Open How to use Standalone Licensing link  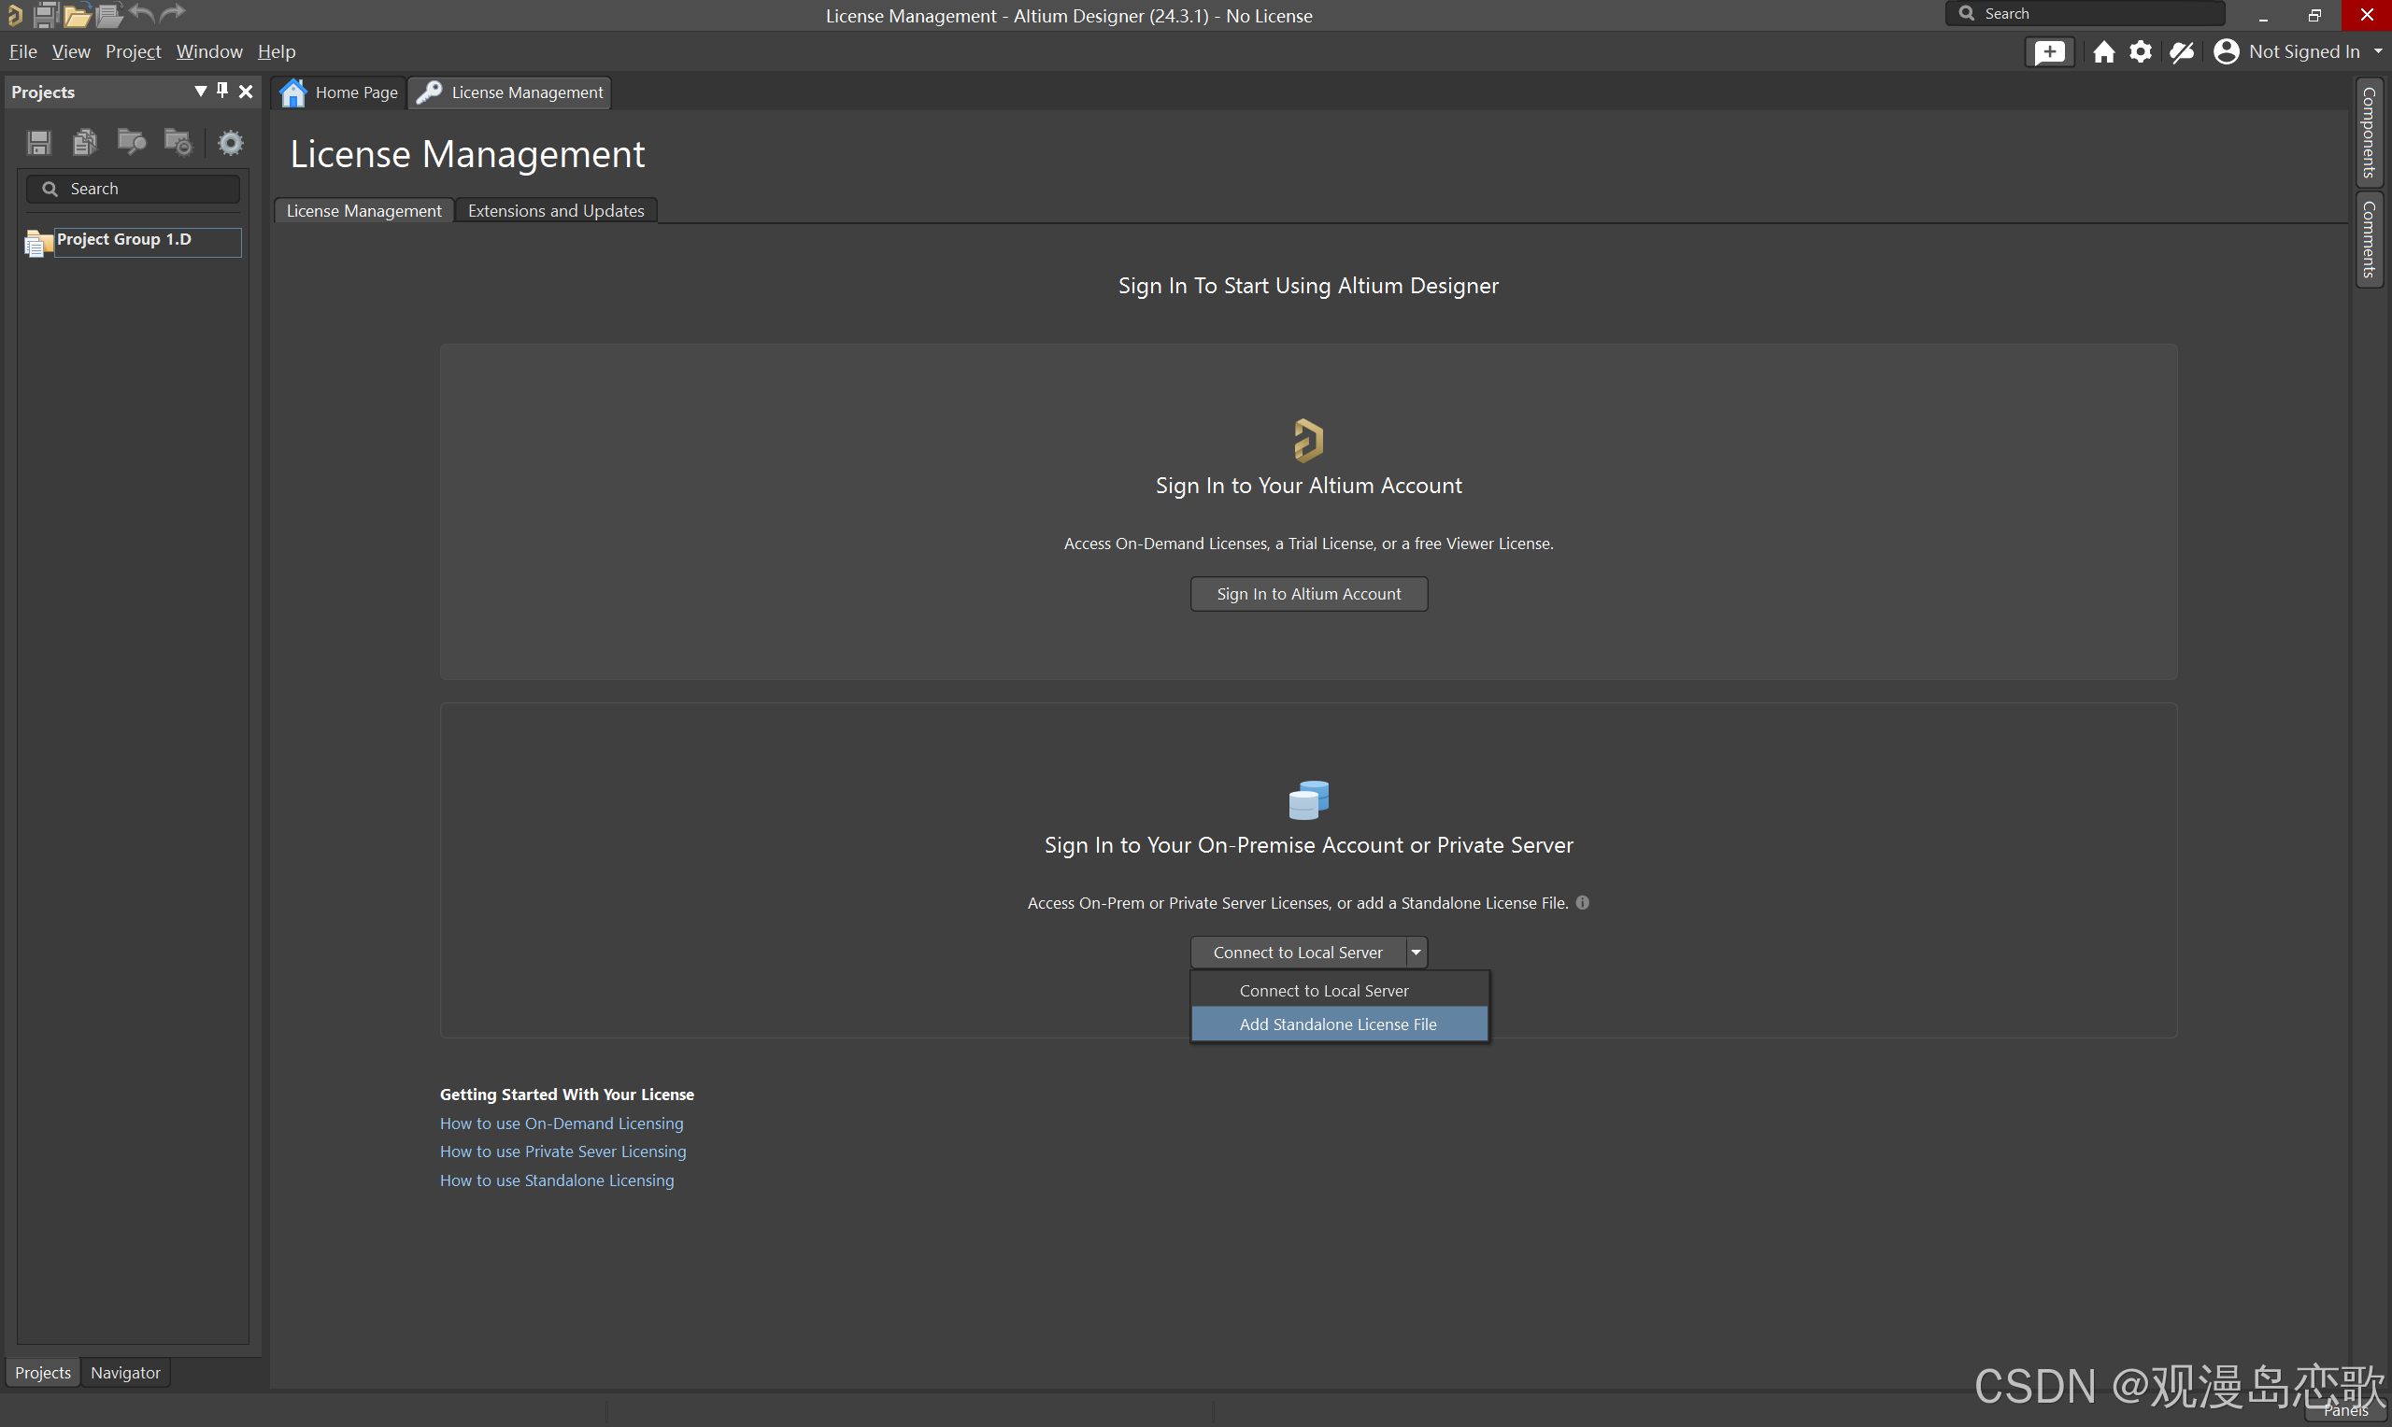coord(556,1180)
